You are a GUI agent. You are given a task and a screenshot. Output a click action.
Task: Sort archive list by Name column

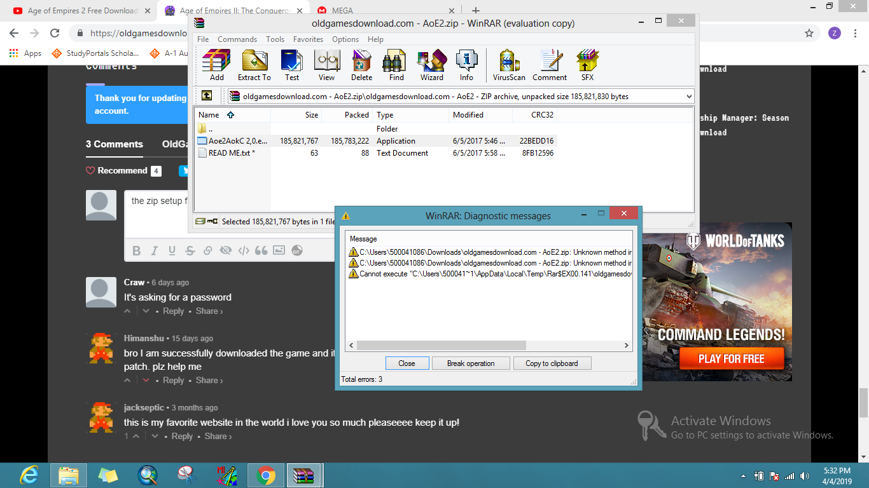[x=233, y=115]
